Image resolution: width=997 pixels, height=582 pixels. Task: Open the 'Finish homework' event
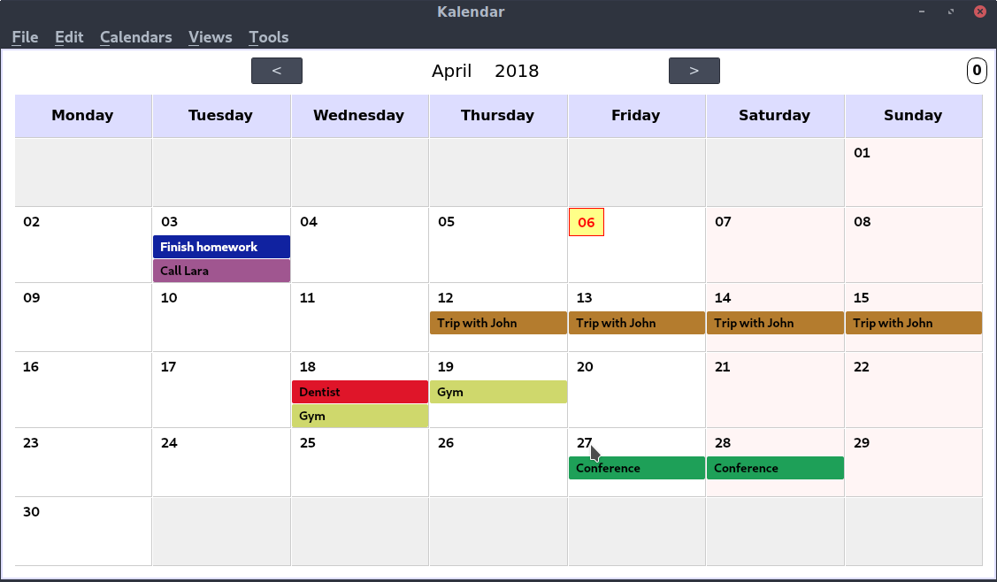coord(221,246)
